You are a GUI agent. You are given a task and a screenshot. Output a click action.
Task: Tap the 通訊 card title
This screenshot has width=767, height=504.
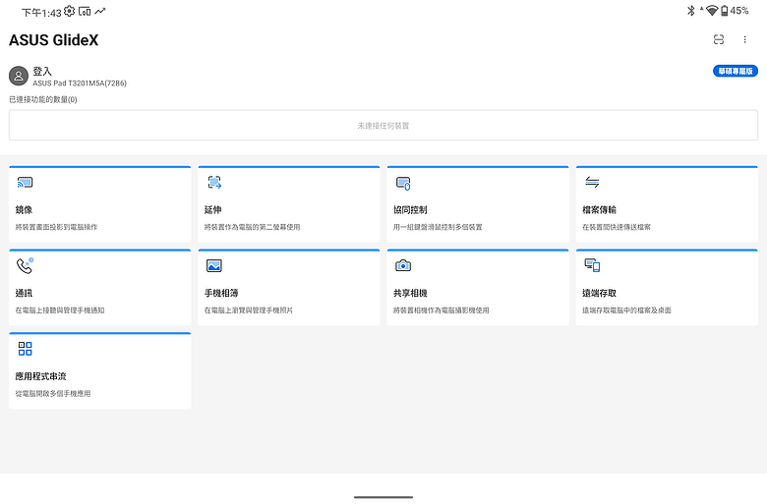point(24,293)
